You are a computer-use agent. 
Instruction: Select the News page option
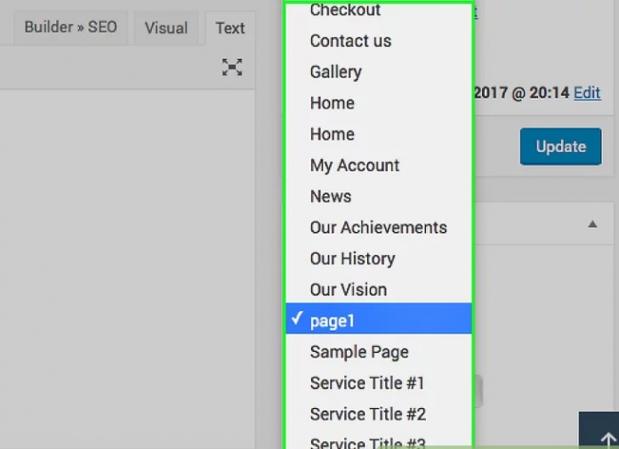pyautogui.click(x=330, y=196)
